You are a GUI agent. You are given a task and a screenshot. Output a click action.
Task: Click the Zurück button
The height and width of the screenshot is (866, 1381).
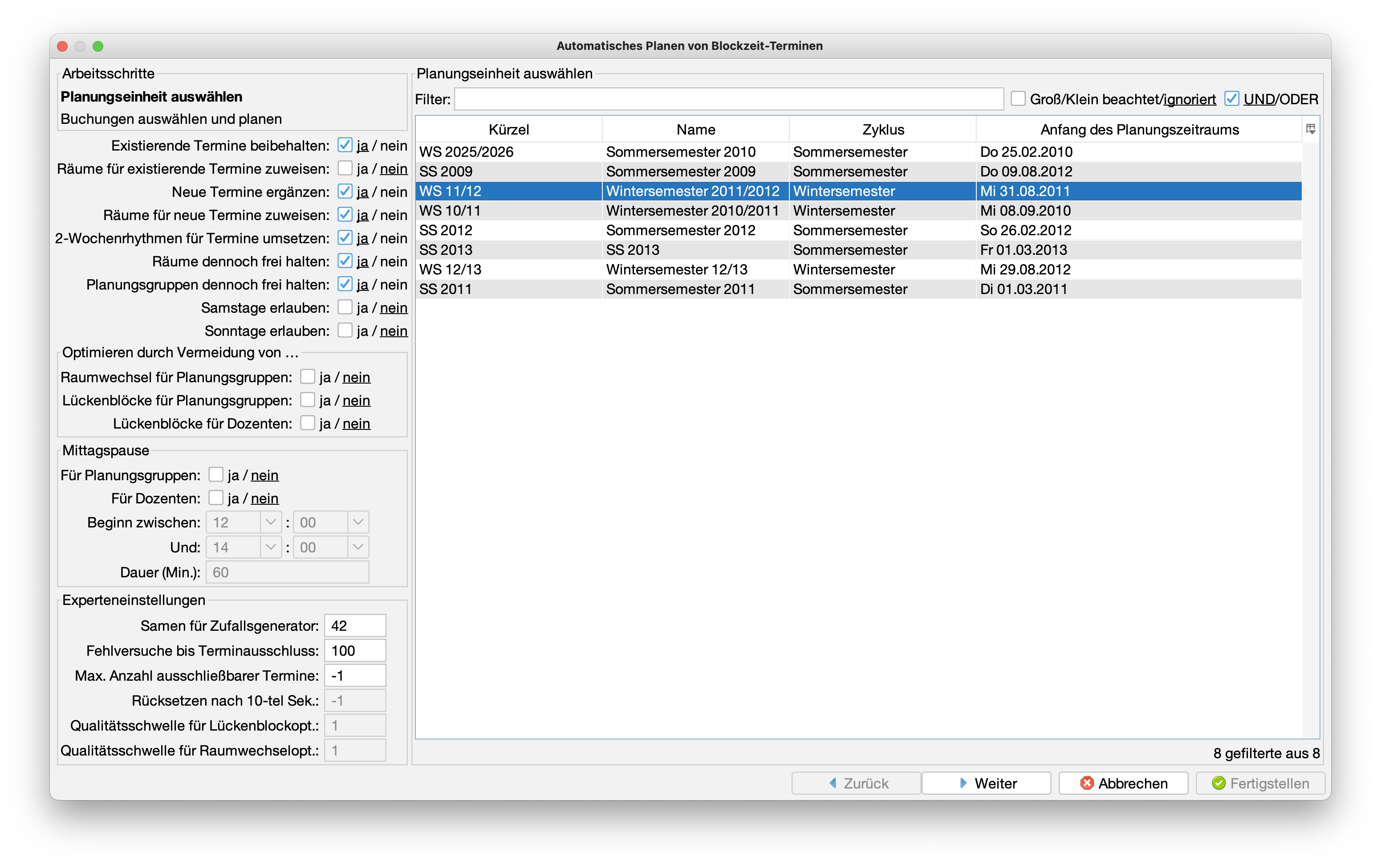pyautogui.click(x=856, y=783)
